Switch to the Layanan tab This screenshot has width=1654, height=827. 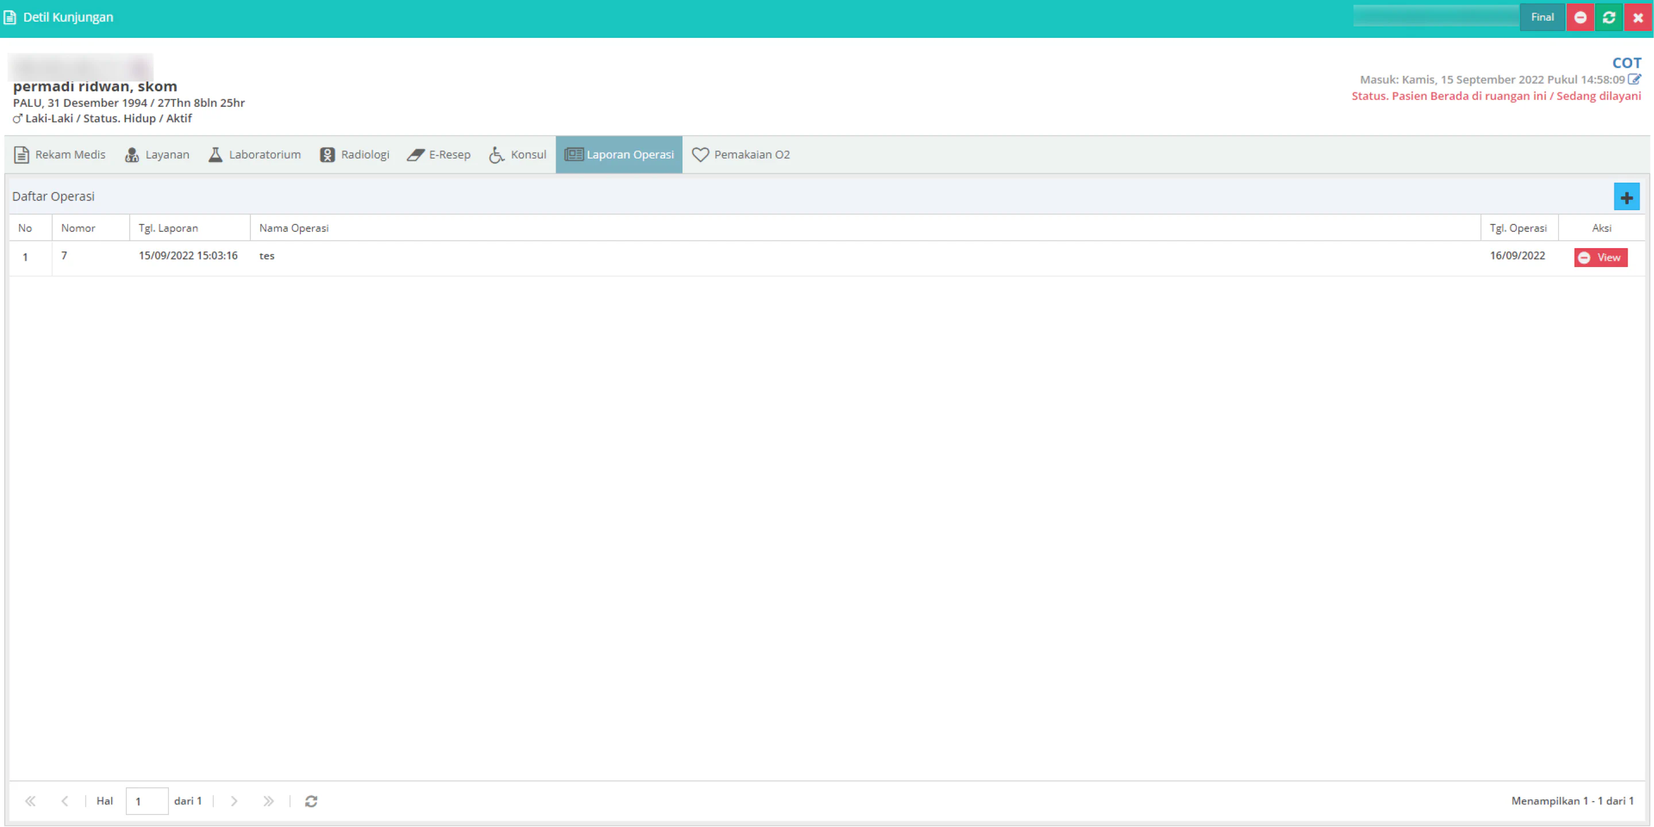[157, 154]
